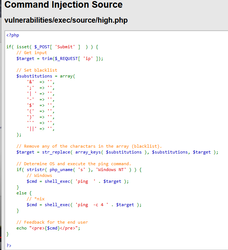The width and height of the screenshot is (228, 250).
Task: Click the '// Determine OS and execute' comment
Action: tap(74, 164)
